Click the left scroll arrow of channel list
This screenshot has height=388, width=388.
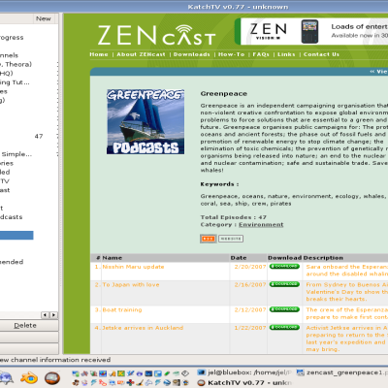(45, 315)
